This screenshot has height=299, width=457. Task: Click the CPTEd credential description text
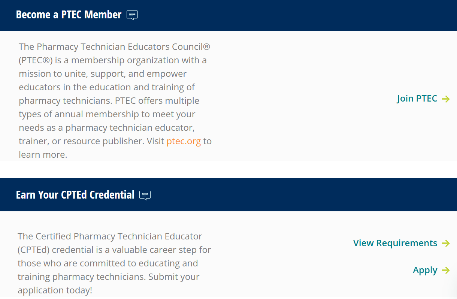114,263
